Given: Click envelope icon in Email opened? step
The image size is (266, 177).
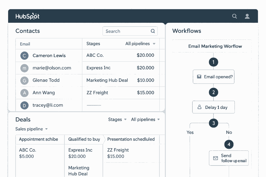Looking at the screenshot, I should pyautogui.click(x=199, y=77).
